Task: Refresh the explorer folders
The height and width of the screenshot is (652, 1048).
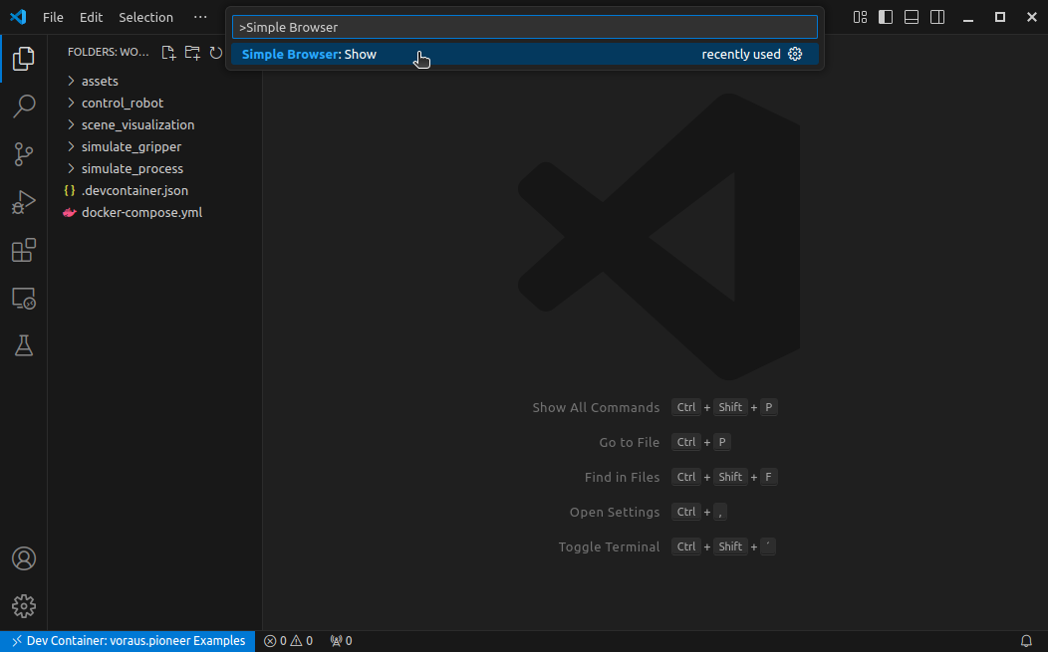Action: click(215, 53)
